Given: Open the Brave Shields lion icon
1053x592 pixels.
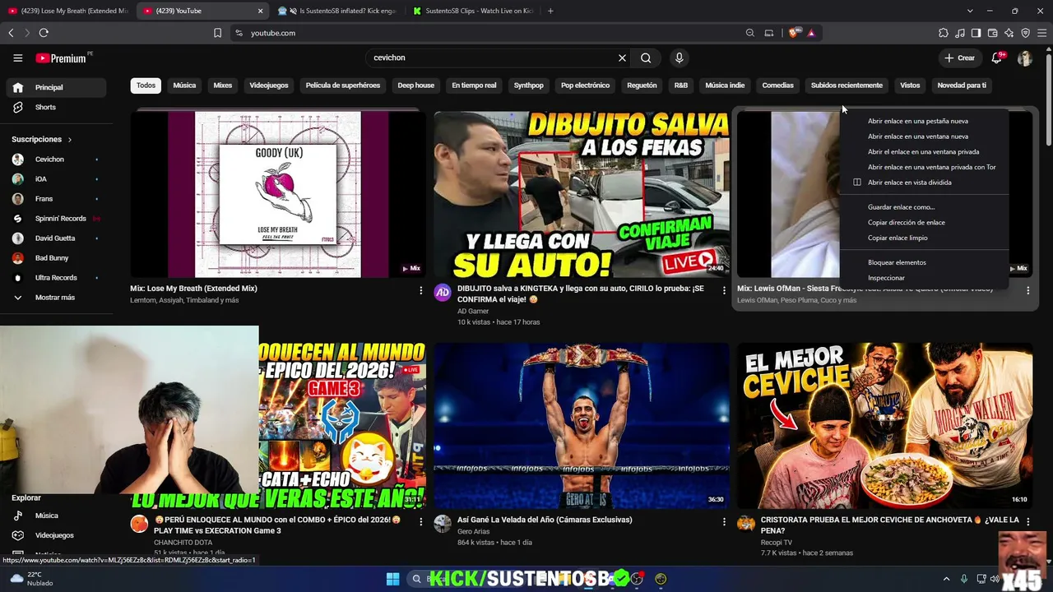Looking at the screenshot, I should [793, 33].
